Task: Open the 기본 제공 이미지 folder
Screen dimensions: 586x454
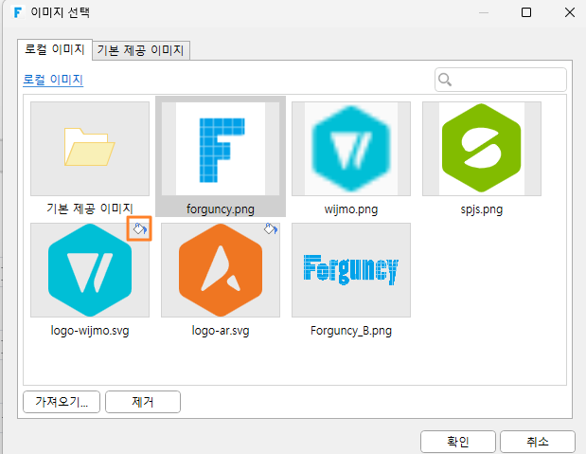Action: (x=90, y=149)
